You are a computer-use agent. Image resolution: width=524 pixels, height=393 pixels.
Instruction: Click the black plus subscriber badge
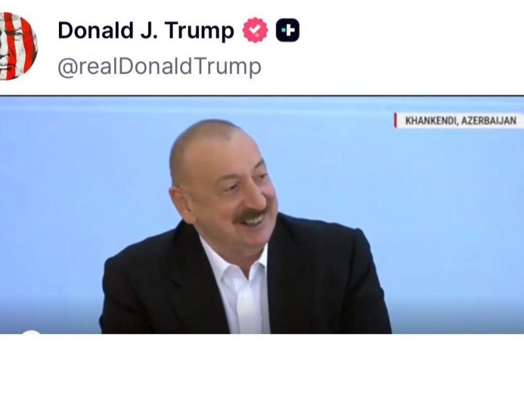288,30
